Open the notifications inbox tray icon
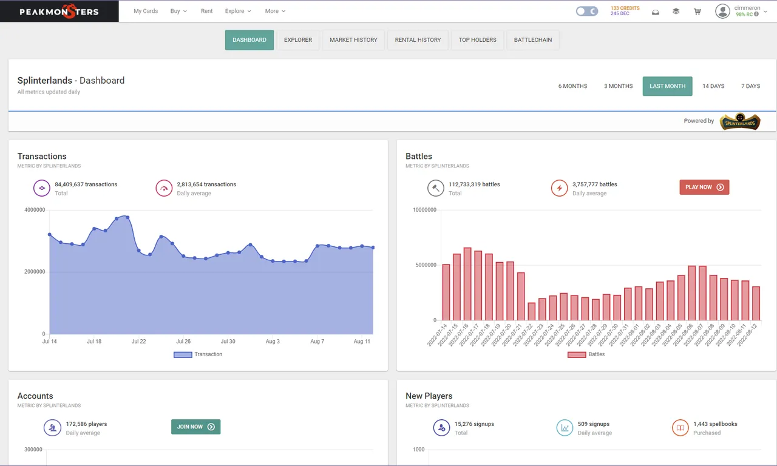 click(656, 12)
